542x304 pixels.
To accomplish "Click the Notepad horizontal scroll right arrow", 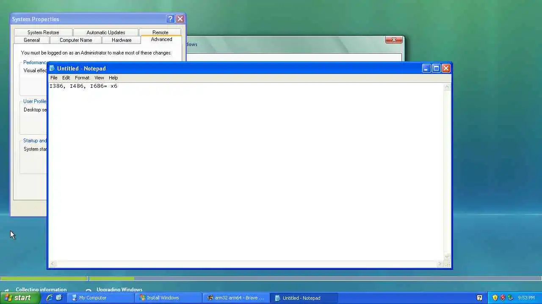I will coord(440,264).
